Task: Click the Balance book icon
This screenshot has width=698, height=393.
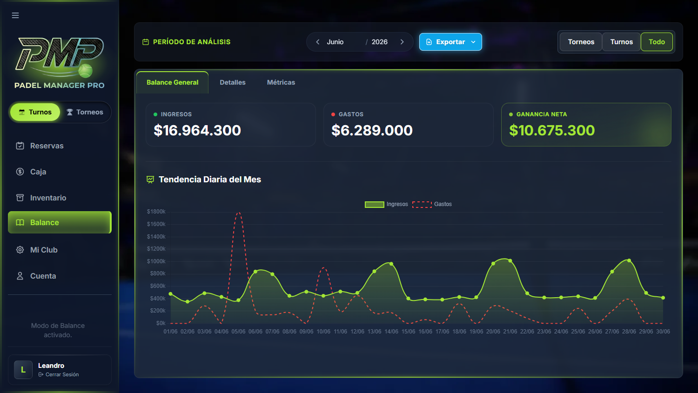Action: 20,222
